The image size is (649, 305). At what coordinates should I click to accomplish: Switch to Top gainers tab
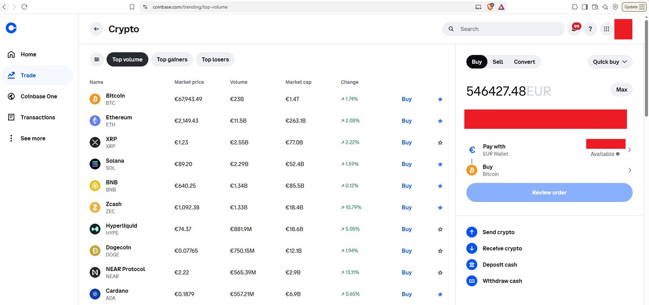[172, 59]
